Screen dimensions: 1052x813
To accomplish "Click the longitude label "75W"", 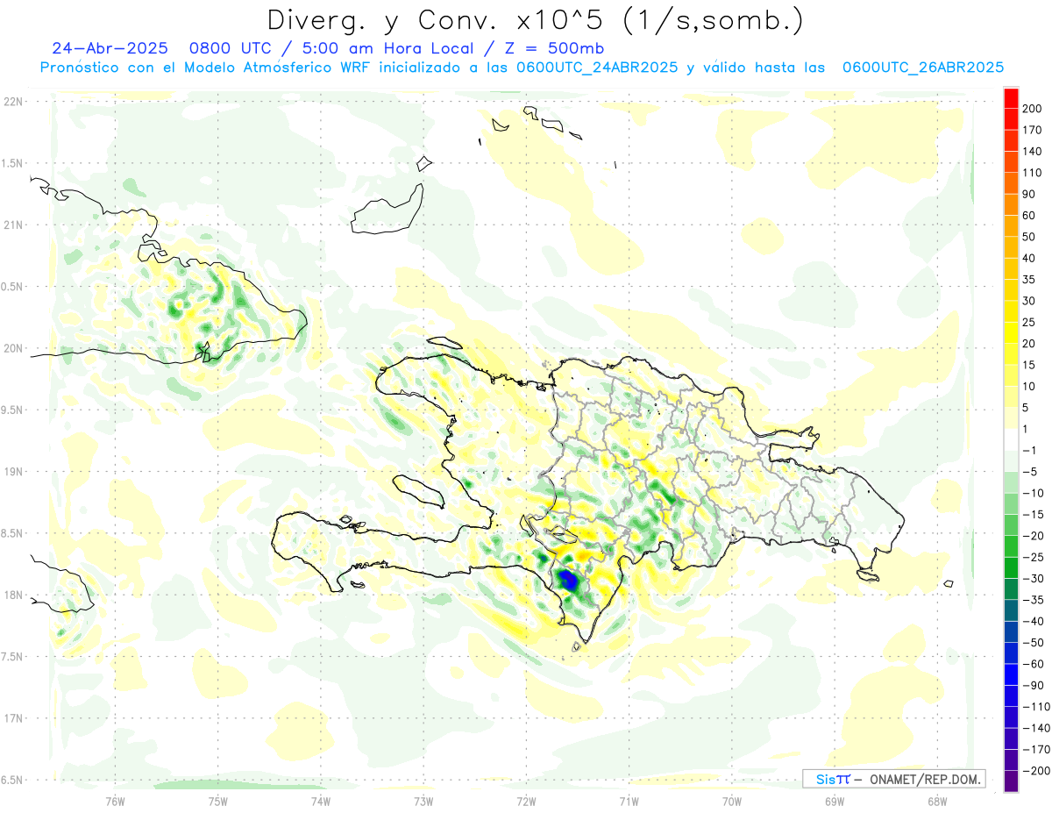I will click(x=218, y=801).
